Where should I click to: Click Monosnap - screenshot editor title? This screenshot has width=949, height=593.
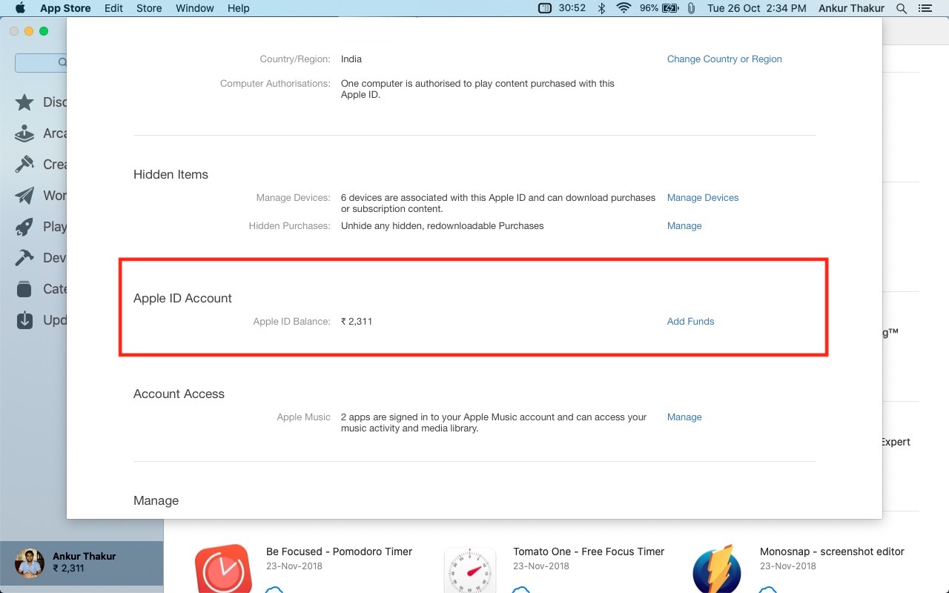[x=832, y=551]
